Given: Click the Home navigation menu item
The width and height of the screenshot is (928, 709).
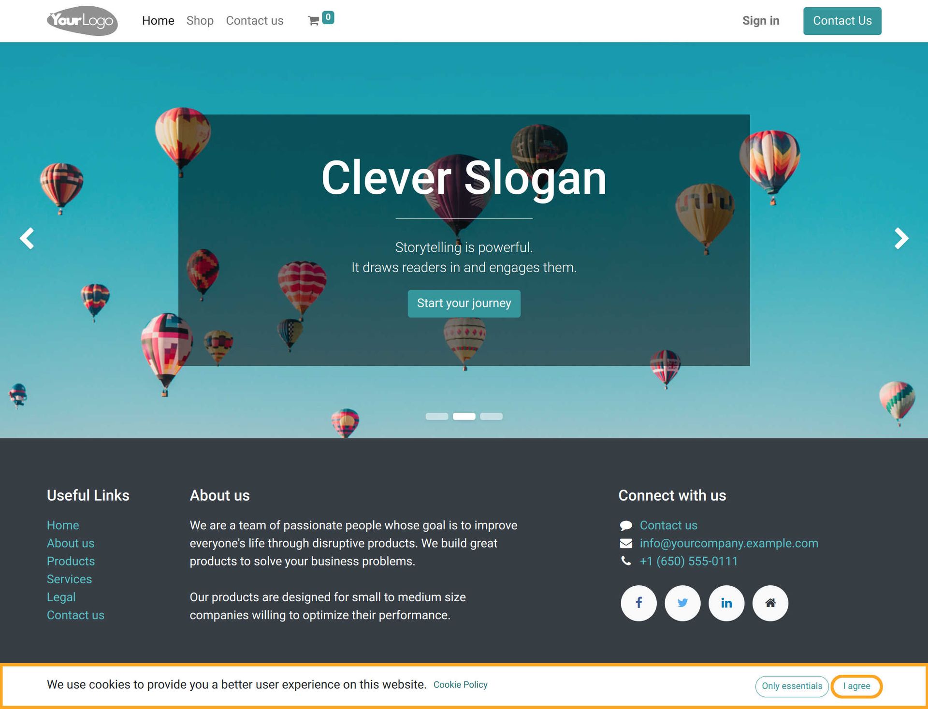Looking at the screenshot, I should pos(158,20).
